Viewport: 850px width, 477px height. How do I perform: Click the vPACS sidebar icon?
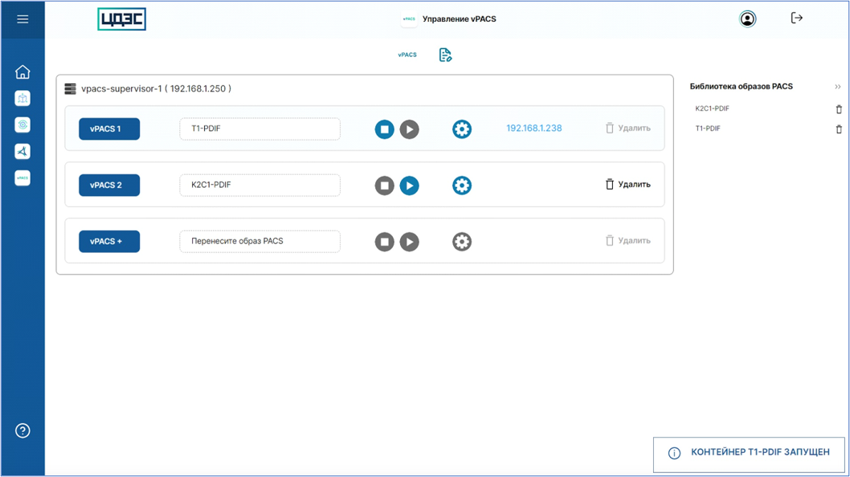(22, 177)
